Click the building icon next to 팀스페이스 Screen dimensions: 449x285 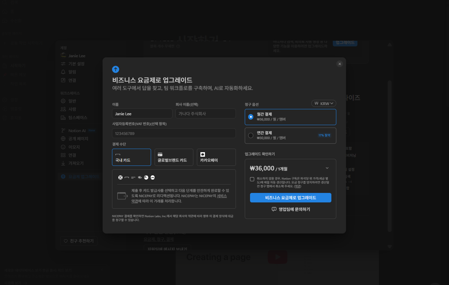point(63,117)
